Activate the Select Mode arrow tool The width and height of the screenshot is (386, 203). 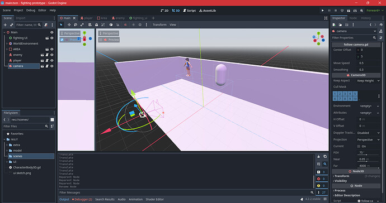pyautogui.click(x=62, y=25)
